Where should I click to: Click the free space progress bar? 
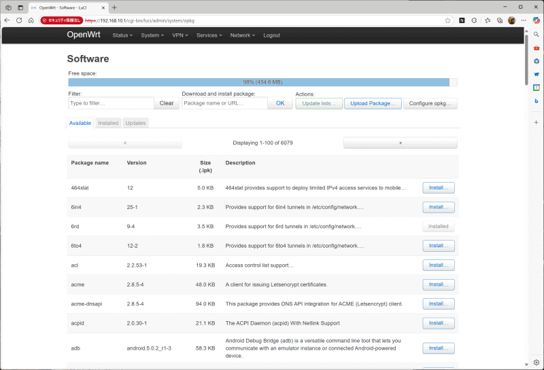(262, 82)
